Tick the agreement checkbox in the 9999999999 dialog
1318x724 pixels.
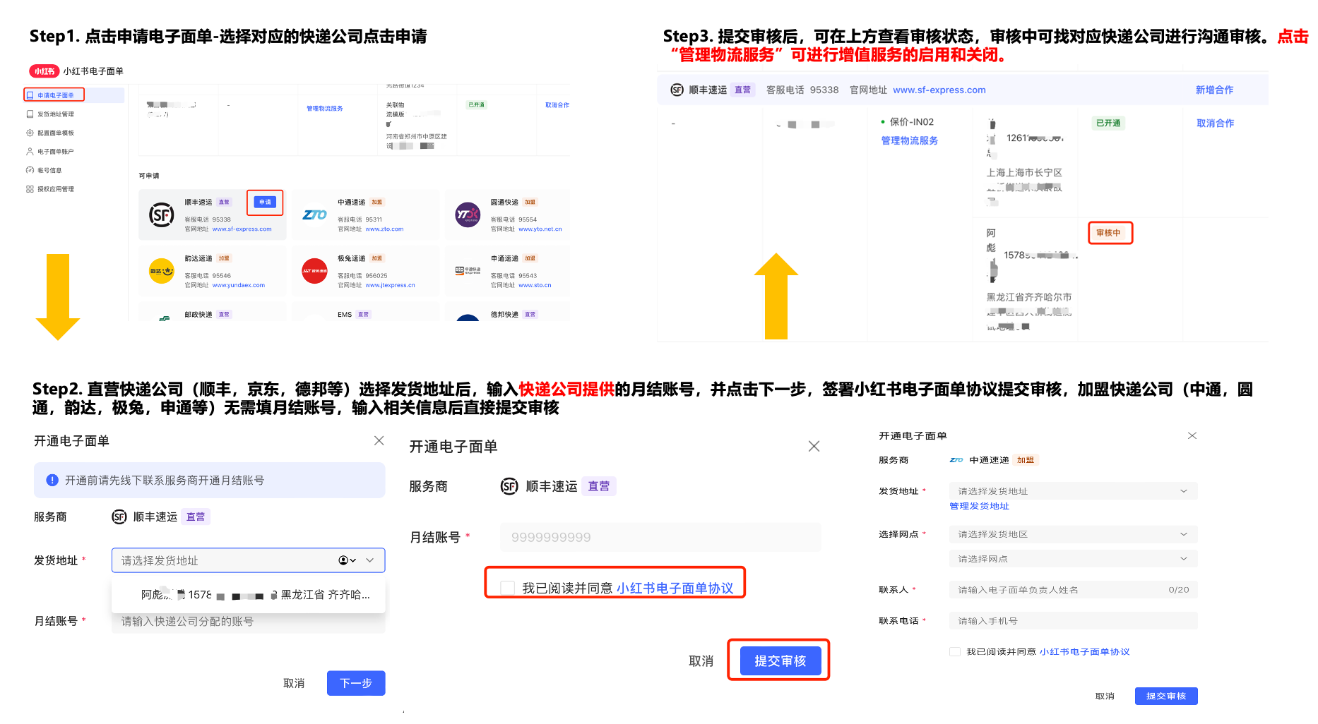(x=507, y=588)
